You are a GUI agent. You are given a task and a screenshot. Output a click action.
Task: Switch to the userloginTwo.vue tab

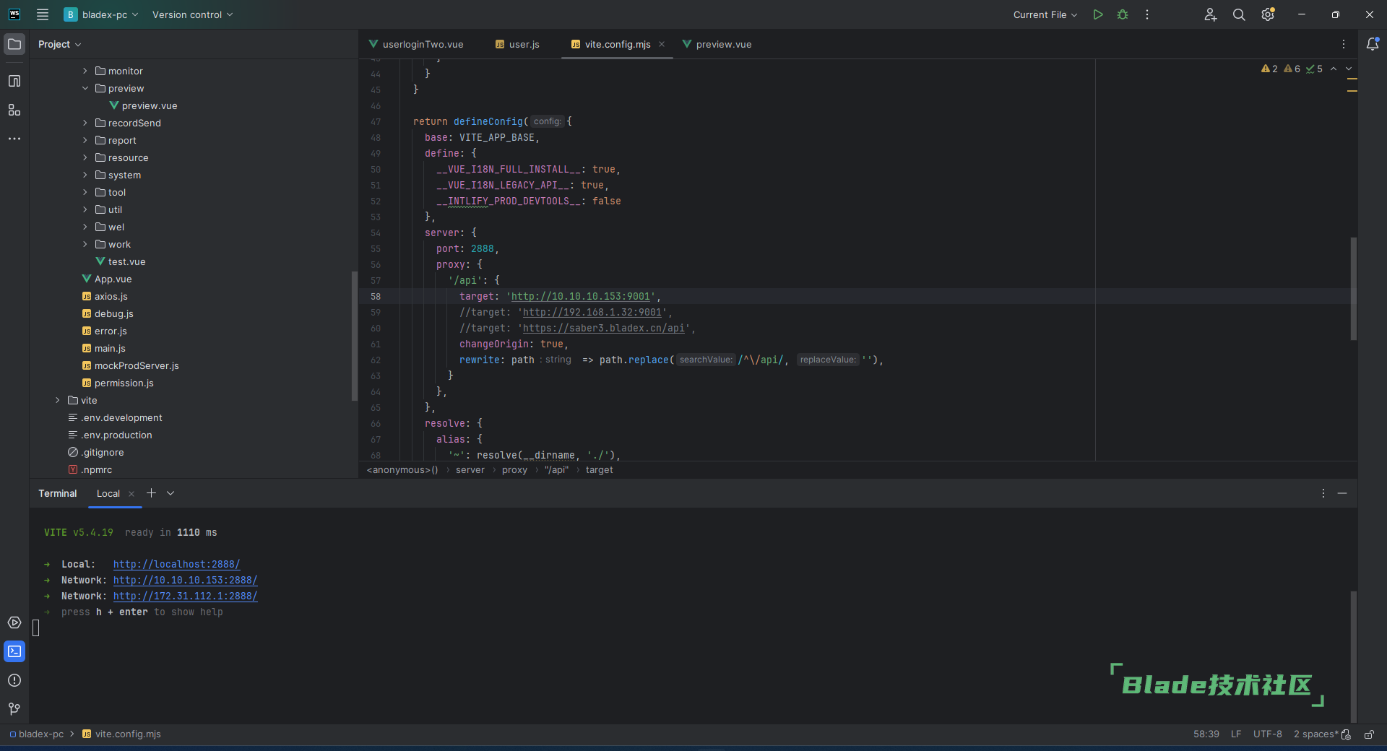tap(416, 44)
